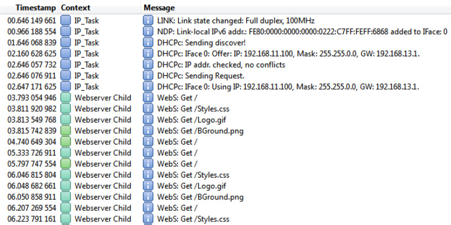Click info icon beside Link state changed message
This screenshot has height=225, width=451.
click(148, 21)
